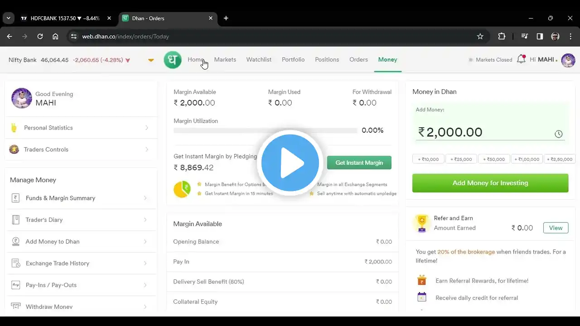Open the Markets tab
Screen dimensions: 580x326
tap(225, 59)
